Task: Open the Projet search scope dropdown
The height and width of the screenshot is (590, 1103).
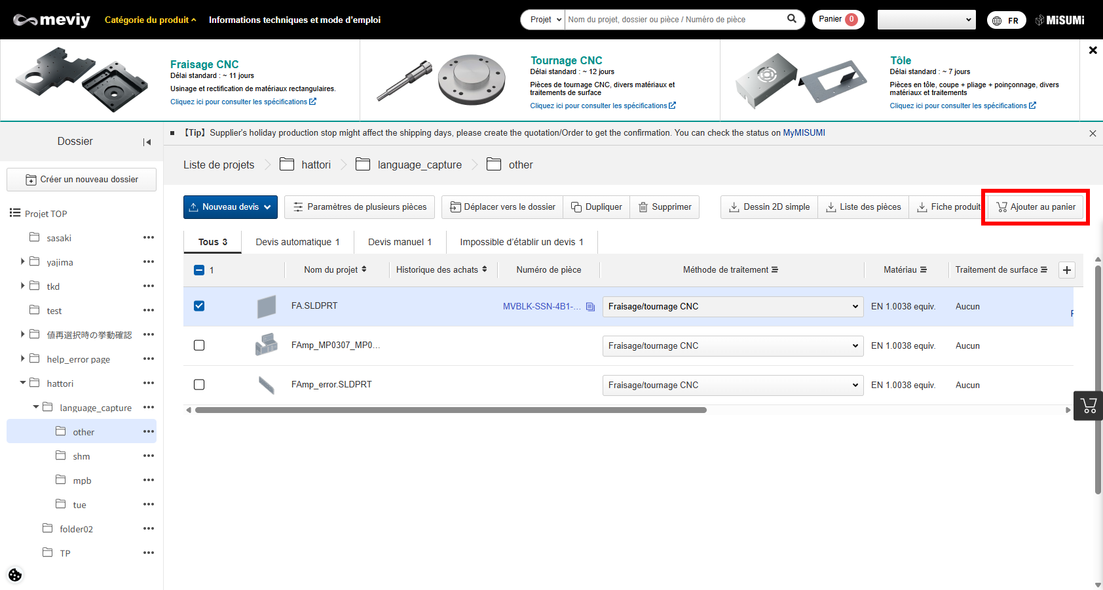Action: (545, 20)
